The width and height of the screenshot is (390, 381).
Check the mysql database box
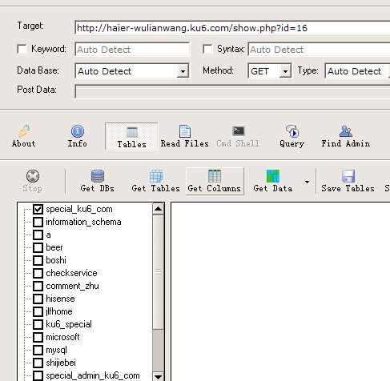click(x=38, y=350)
